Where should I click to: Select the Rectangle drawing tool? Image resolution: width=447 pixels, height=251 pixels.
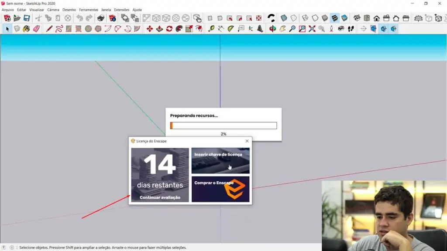pyautogui.click(x=68, y=29)
